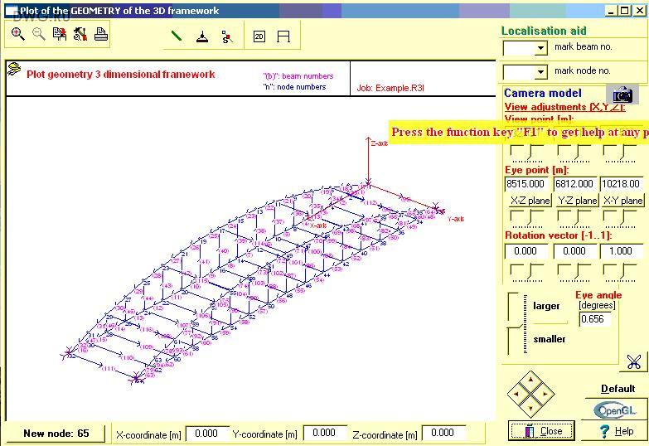Viewport: 649px width, 446px height.
Task: Click the OpenGL button
Action: tap(617, 410)
